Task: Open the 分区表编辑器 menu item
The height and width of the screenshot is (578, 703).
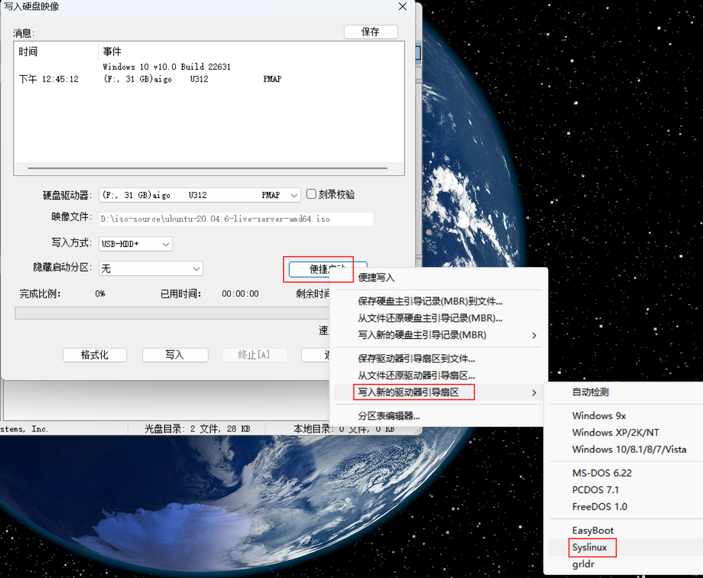Action: (389, 416)
